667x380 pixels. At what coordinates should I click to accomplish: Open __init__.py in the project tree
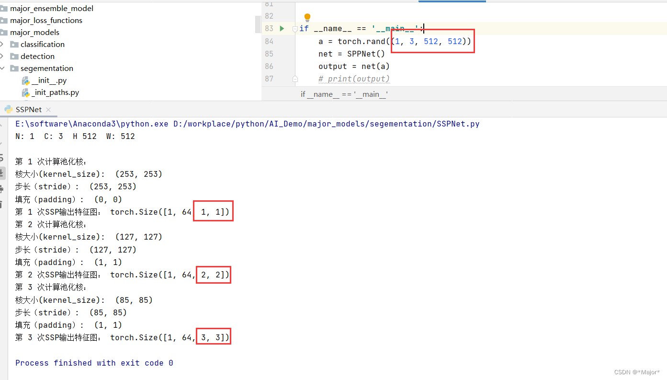click(x=49, y=81)
